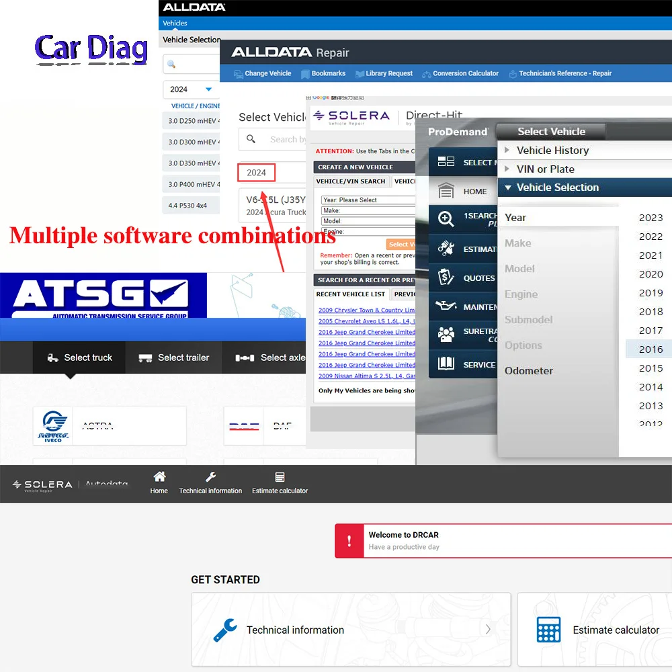Click the Select truck tab
Image resolution: width=672 pixels, height=672 pixels.
(x=79, y=358)
